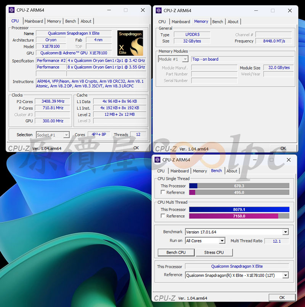Click CPU-Z app icon in Memory window title bar
The width and height of the screenshot is (305, 307).
click(x=159, y=11)
